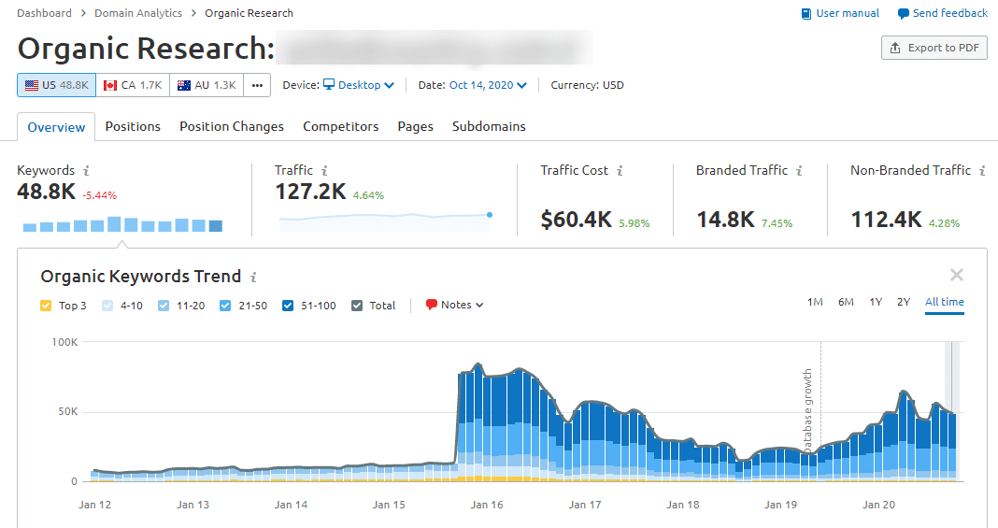Click the Keywords mini bar chart
The width and height of the screenshot is (998, 528).
122,224
